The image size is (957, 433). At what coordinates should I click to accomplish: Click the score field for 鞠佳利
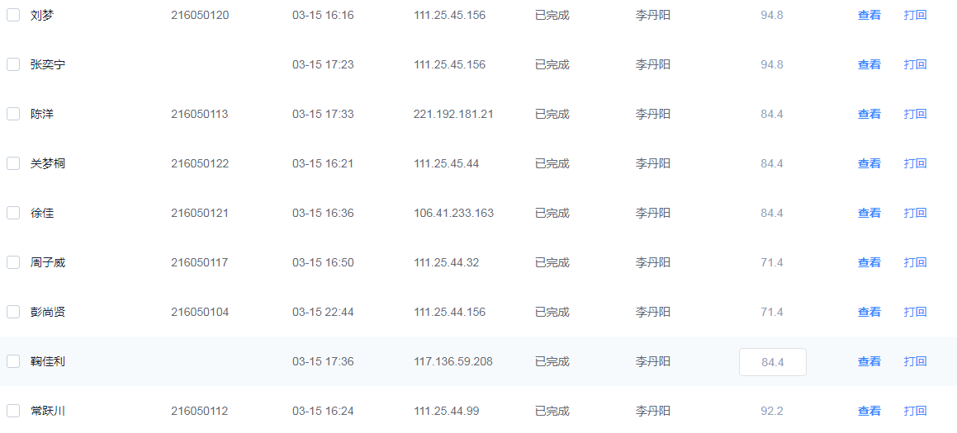pos(772,361)
